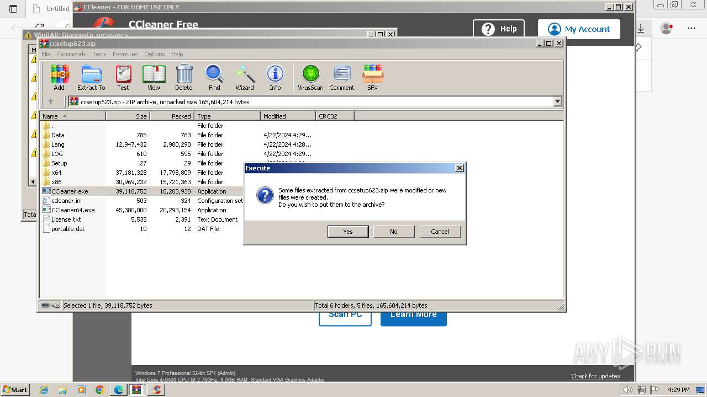Viewport: 707px width, 397px height.
Task: Open Chrome from the taskbar
Action: (99, 390)
